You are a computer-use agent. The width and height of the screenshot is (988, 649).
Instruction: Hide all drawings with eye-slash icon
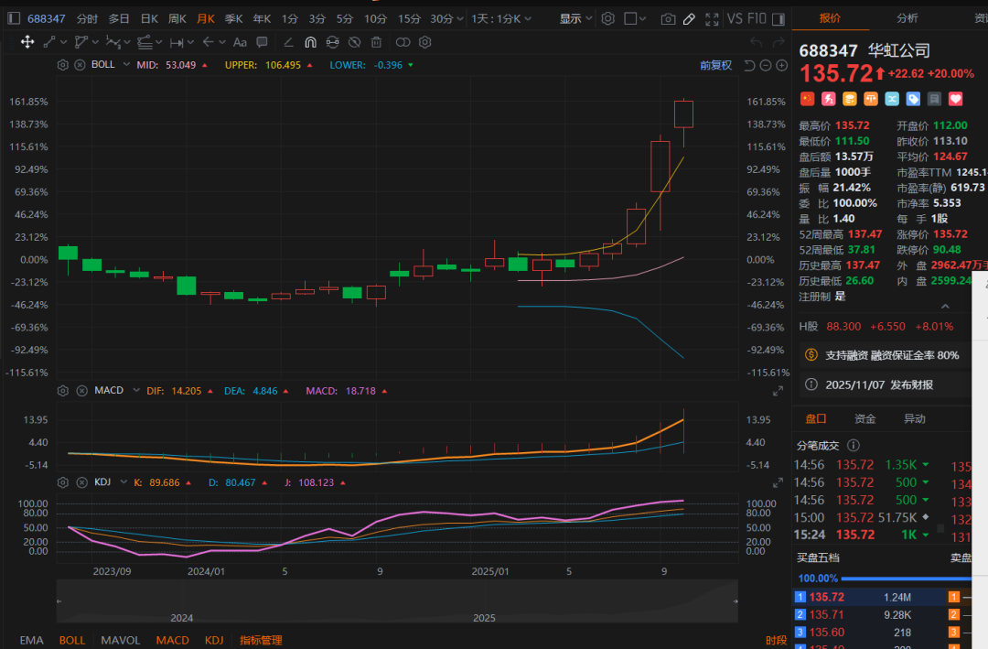point(355,42)
